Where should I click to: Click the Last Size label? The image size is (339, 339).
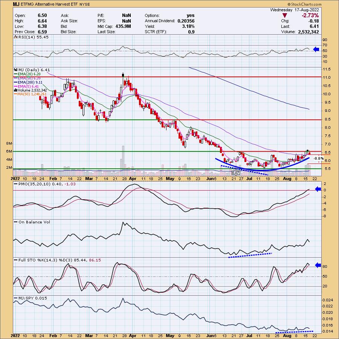pyautogui.click(x=106, y=32)
